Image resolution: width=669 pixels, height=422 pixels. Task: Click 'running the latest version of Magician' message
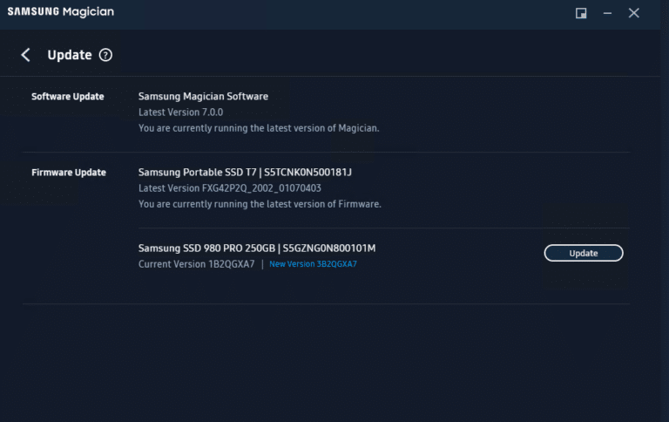259,128
